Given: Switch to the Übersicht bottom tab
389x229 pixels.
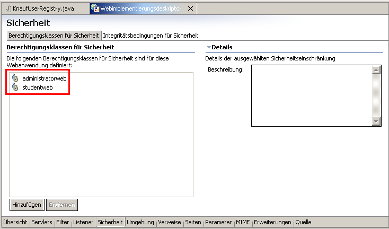Looking at the screenshot, I should (x=15, y=222).
